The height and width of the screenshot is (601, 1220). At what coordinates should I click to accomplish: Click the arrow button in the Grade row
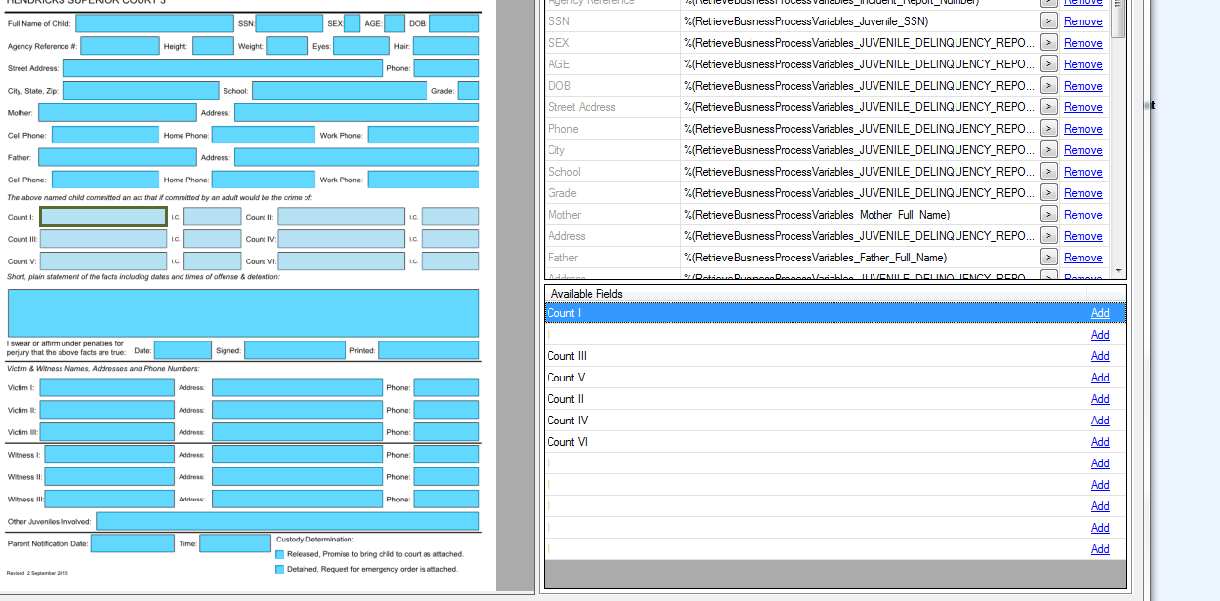pyautogui.click(x=1048, y=193)
